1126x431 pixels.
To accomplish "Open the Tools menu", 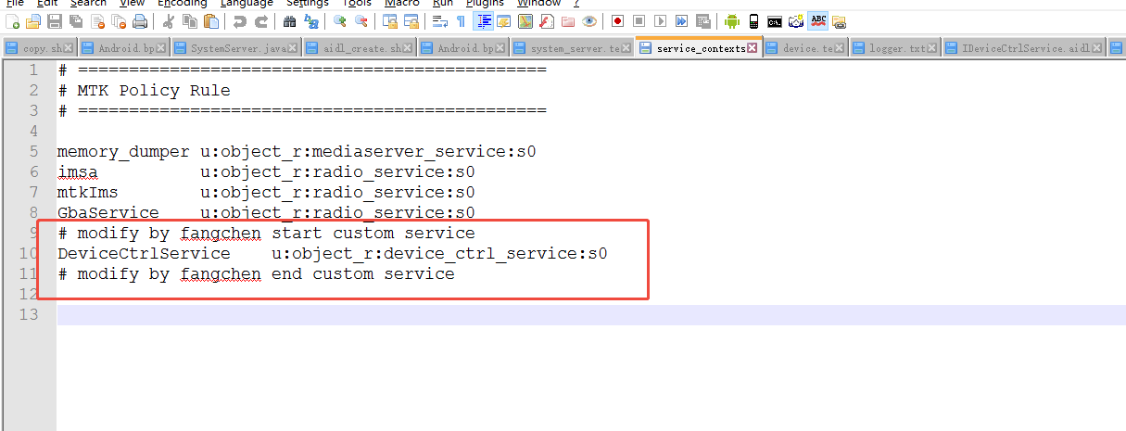I will pyautogui.click(x=357, y=3).
